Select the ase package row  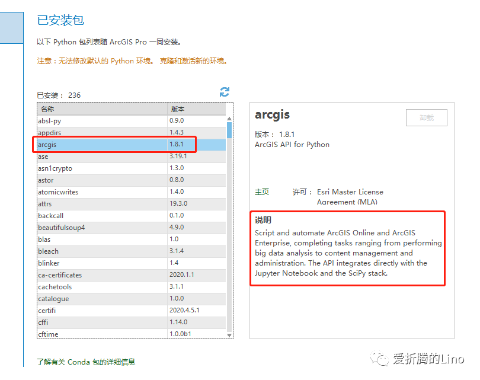tap(132, 157)
